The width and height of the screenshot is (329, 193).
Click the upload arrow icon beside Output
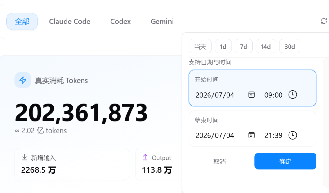[145, 157]
